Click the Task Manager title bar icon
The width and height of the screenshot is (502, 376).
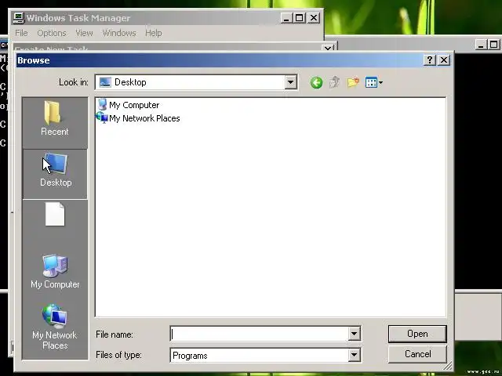[19, 18]
